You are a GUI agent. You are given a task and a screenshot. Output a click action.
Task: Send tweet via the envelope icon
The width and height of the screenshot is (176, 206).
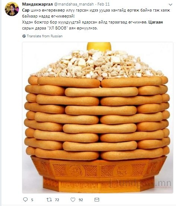coord(97,200)
